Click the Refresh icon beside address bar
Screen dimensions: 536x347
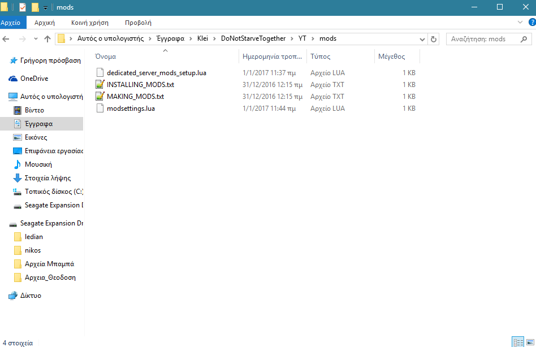[434, 39]
